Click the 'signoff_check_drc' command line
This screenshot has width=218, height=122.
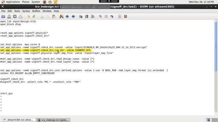coord(12,79)
